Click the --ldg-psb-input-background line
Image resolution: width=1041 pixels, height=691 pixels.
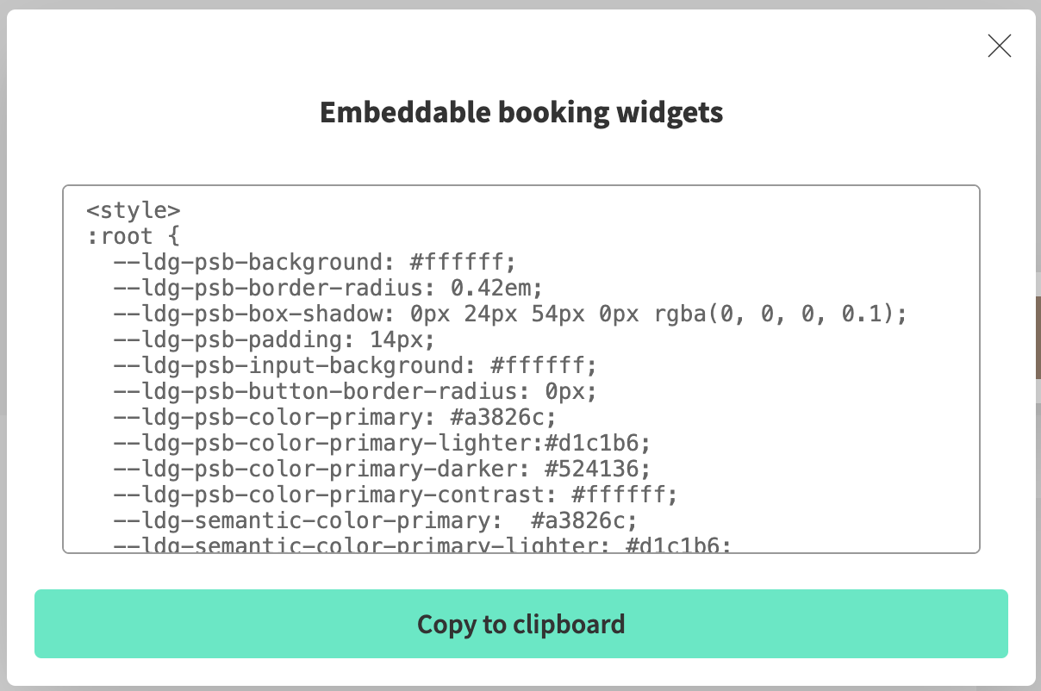point(355,365)
